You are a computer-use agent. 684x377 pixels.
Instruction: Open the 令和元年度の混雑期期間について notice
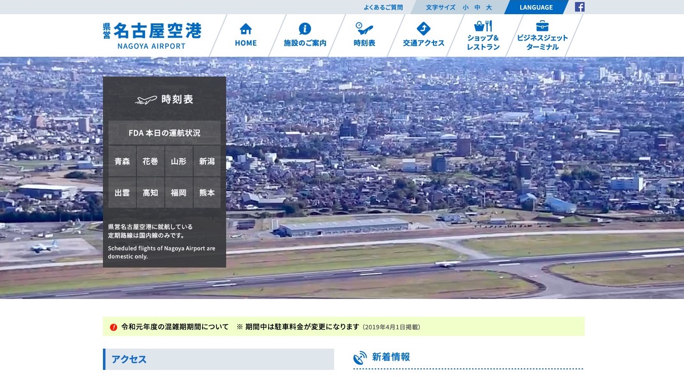tap(175, 327)
